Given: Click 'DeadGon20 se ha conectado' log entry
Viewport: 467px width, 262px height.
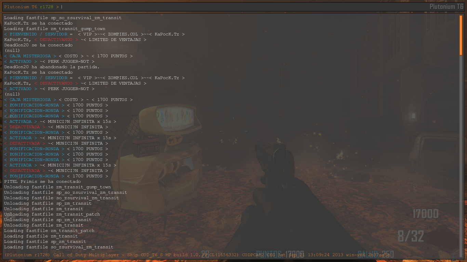Looking at the screenshot, I should pos(38,45).
